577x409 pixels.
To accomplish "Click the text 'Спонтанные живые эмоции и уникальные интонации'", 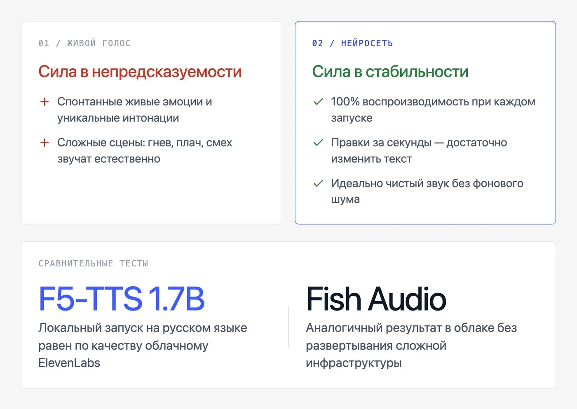I will [135, 110].
